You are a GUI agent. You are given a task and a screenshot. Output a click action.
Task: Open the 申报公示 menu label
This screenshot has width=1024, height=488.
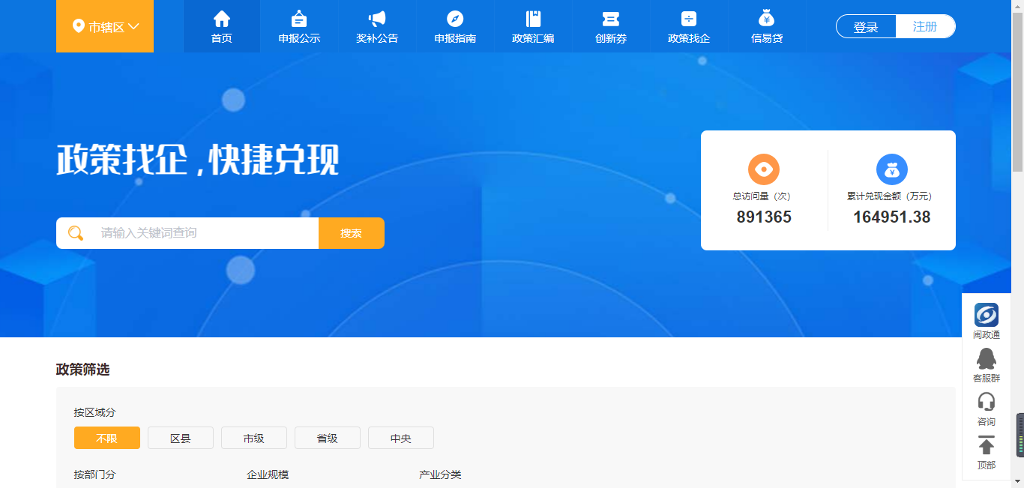point(299,38)
